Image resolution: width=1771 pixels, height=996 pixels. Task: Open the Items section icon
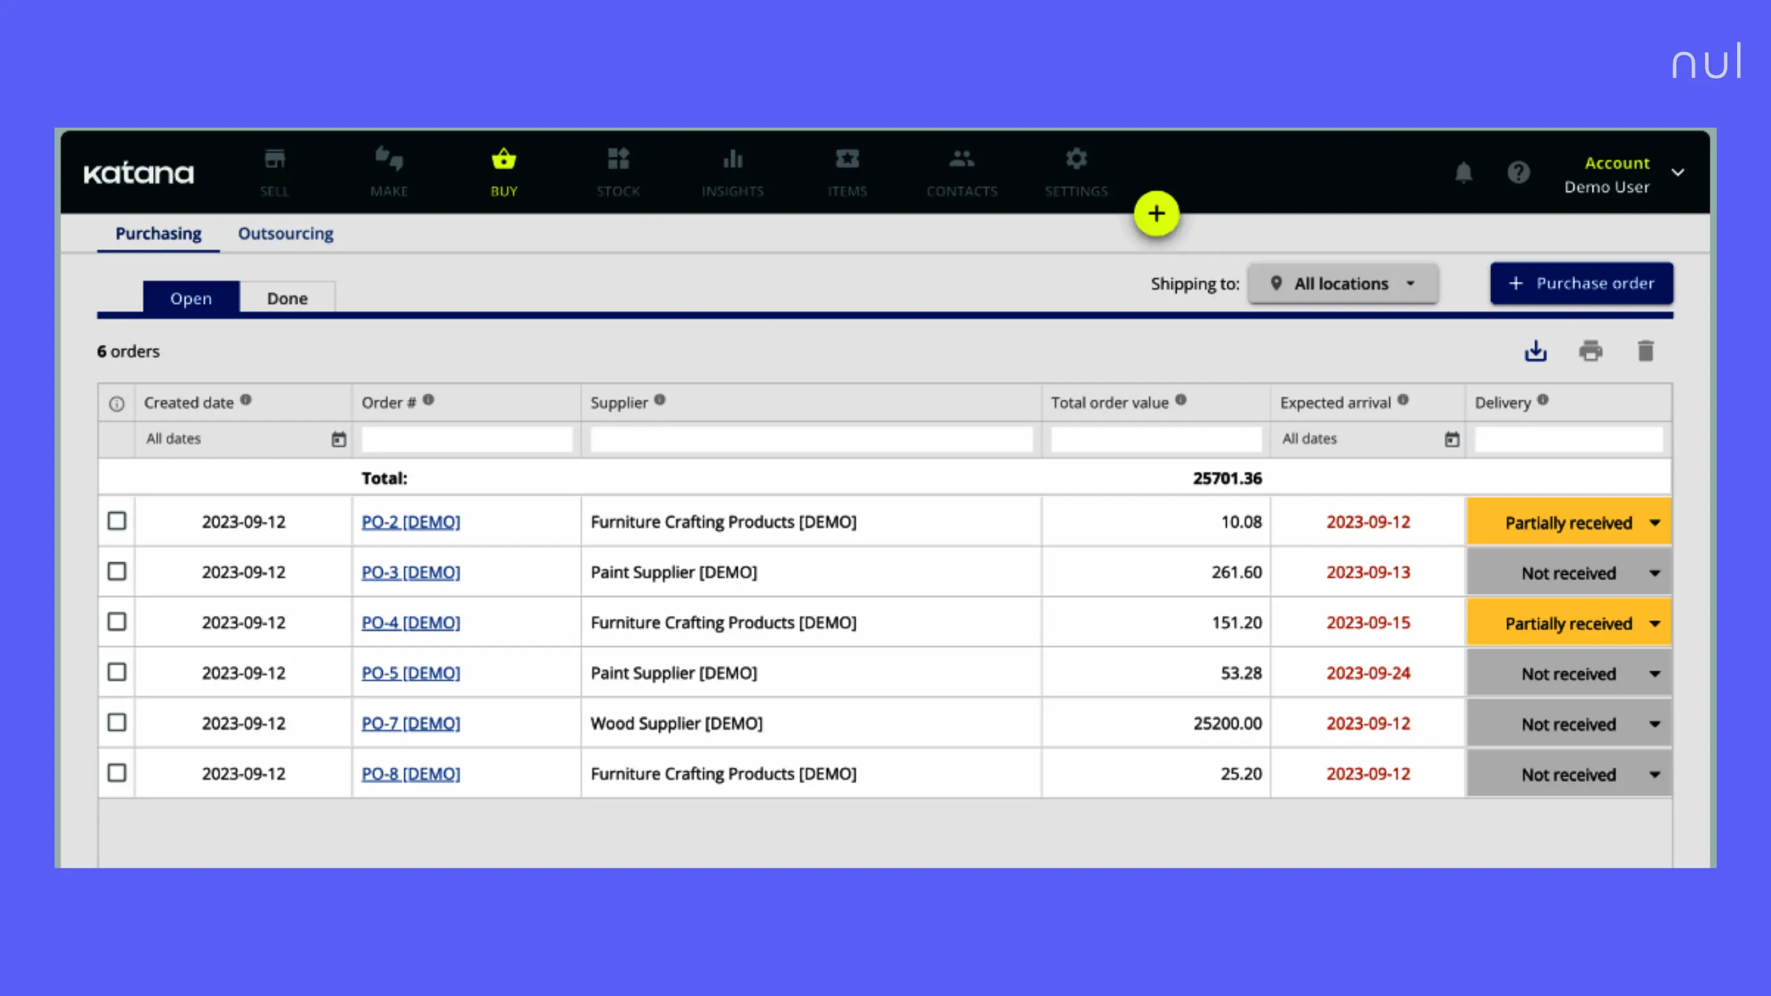point(847,159)
